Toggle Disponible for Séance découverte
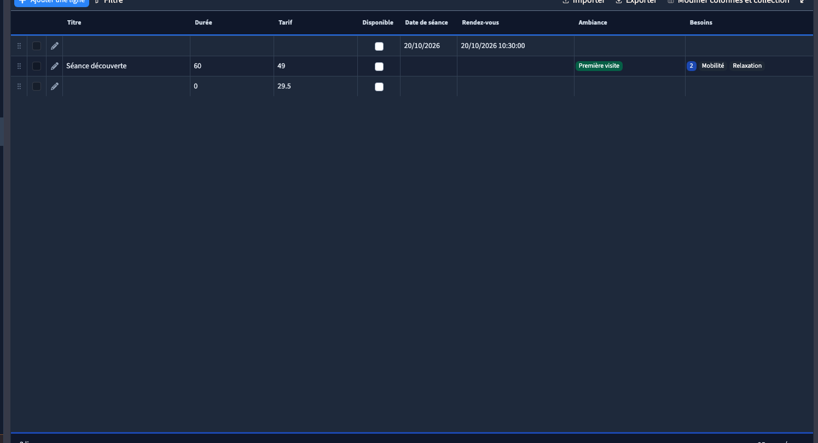 [379, 67]
